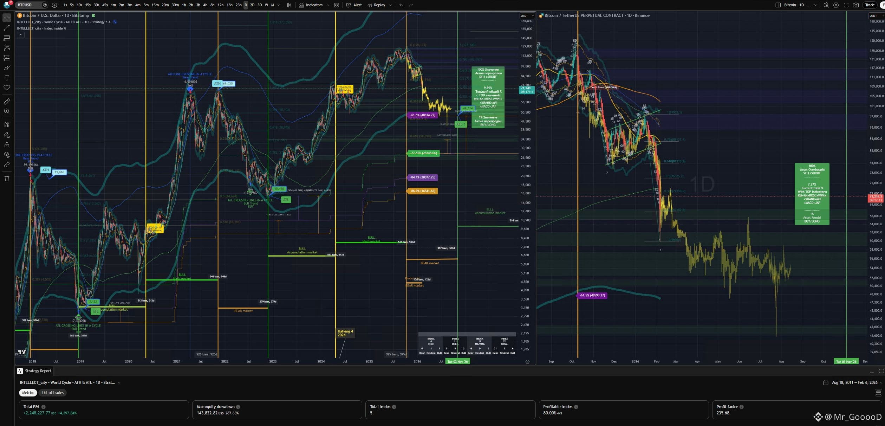The image size is (885, 426).
Task: Enter fullscreen mode
Action: [x=846, y=5]
